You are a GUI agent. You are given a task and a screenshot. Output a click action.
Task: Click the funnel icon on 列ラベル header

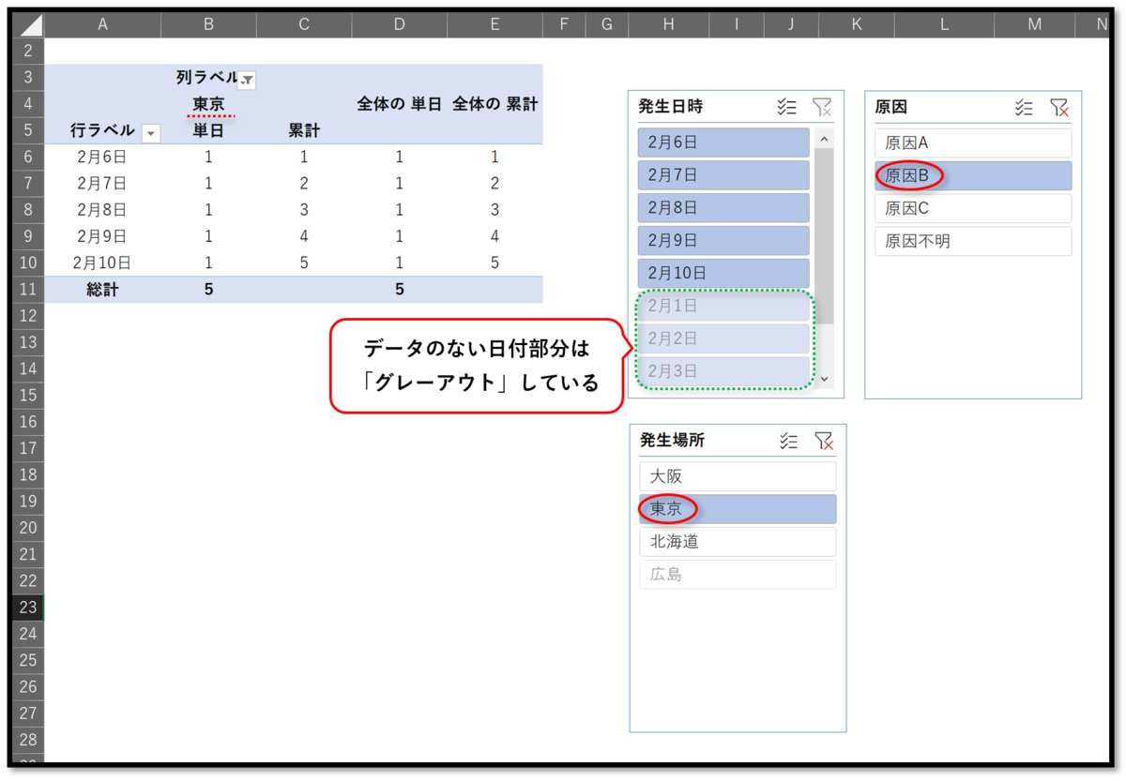point(246,81)
